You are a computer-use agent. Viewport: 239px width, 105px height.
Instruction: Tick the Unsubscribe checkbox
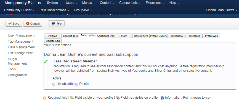pyautogui.click(x=54, y=84)
